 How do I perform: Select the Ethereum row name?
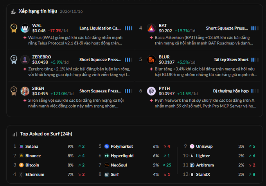click(35, 174)
